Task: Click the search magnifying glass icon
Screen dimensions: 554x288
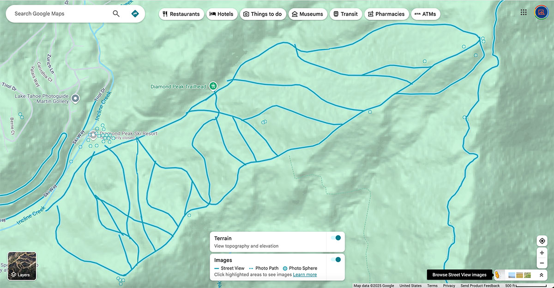Action: (x=116, y=13)
